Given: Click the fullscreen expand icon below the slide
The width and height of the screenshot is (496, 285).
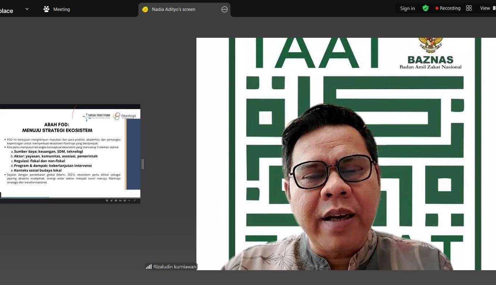Looking at the screenshot, I should point(134,200).
